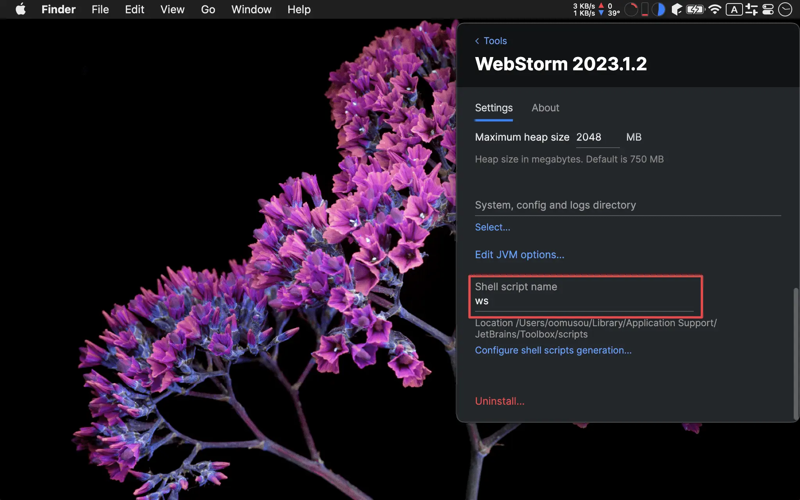Select the Settings tab
The image size is (800, 500).
(494, 108)
